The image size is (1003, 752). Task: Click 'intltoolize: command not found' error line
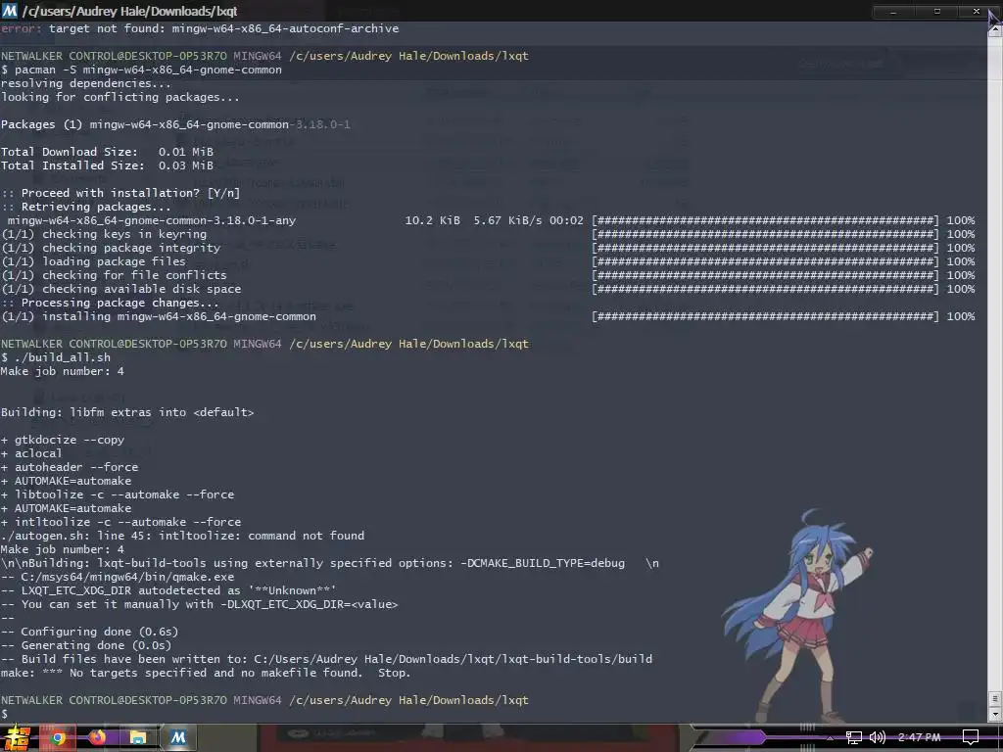pyautogui.click(x=182, y=536)
